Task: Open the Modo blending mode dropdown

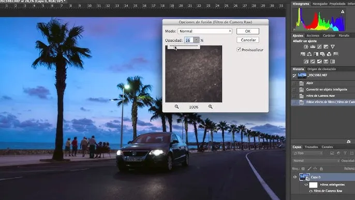Action: pos(205,31)
